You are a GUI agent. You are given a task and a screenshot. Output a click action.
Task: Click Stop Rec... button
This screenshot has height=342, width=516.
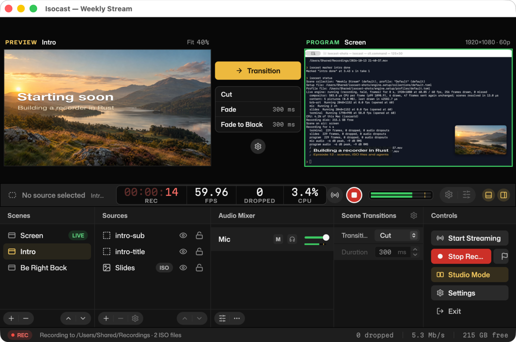point(461,256)
